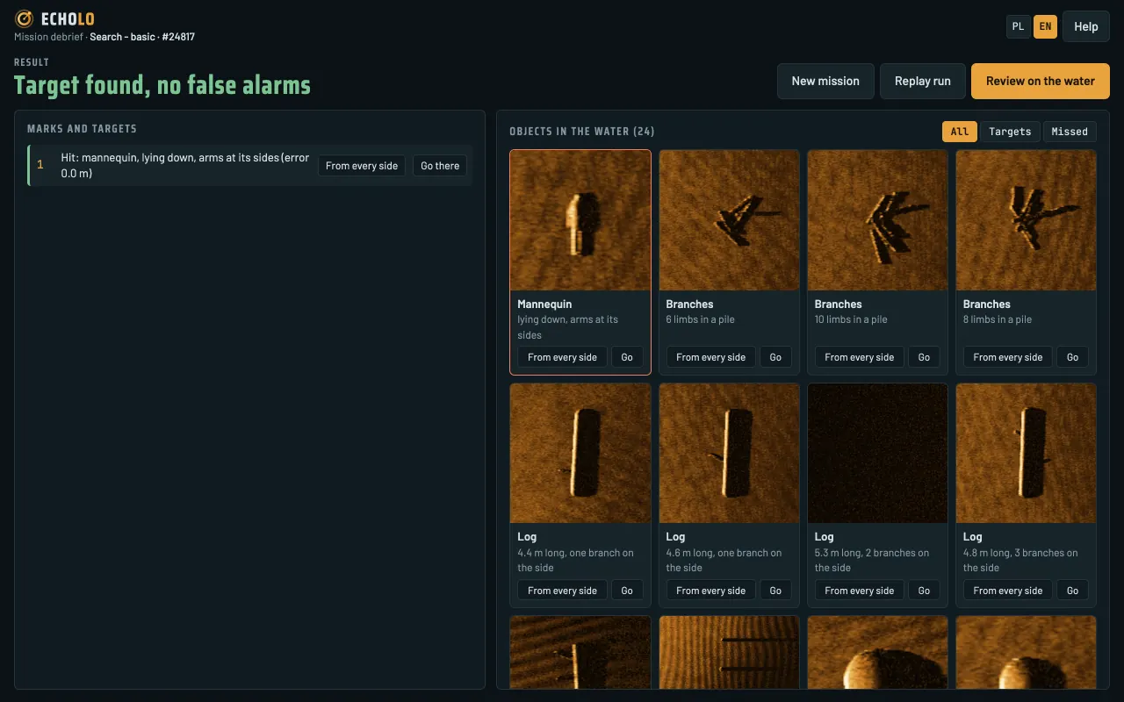Click From every side on 4.4 m Log
The height and width of the screenshot is (702, 1124).
562,591
